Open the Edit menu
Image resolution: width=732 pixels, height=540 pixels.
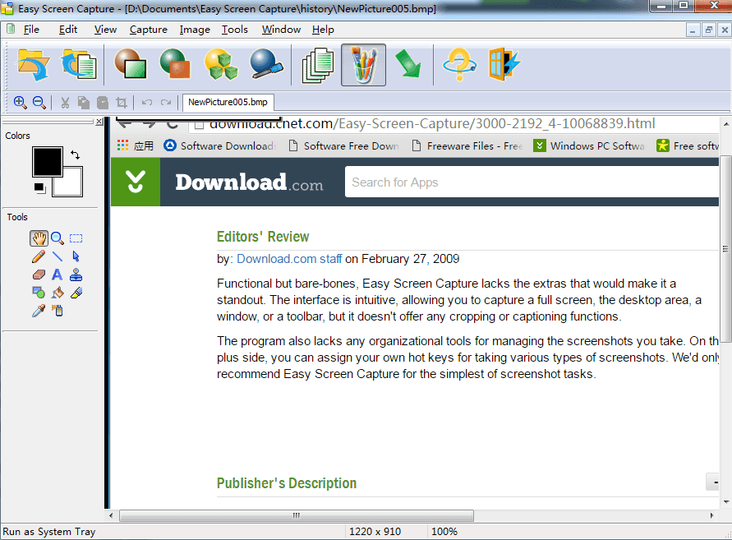click(x=68, y=30)
